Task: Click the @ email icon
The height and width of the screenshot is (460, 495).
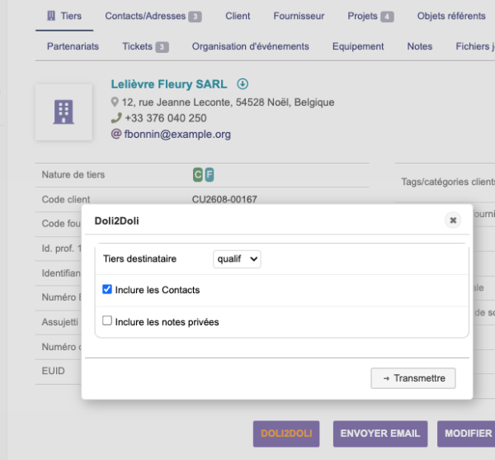Action: (116, 134)
